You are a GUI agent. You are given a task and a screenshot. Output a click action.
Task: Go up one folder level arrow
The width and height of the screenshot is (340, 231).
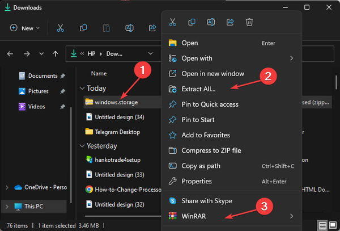56,53
